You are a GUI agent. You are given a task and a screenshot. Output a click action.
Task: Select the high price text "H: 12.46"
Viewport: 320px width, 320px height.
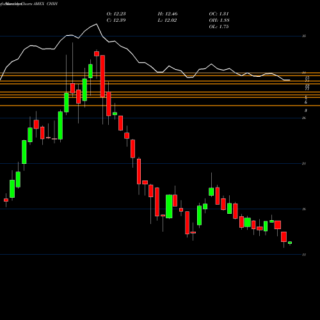click(x=168, y=14)
